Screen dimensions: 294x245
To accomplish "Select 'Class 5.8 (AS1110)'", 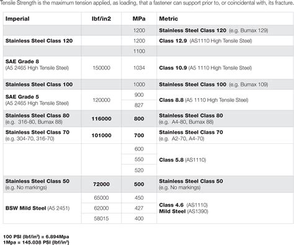I will pyautogui.click(x=182, y=160).
